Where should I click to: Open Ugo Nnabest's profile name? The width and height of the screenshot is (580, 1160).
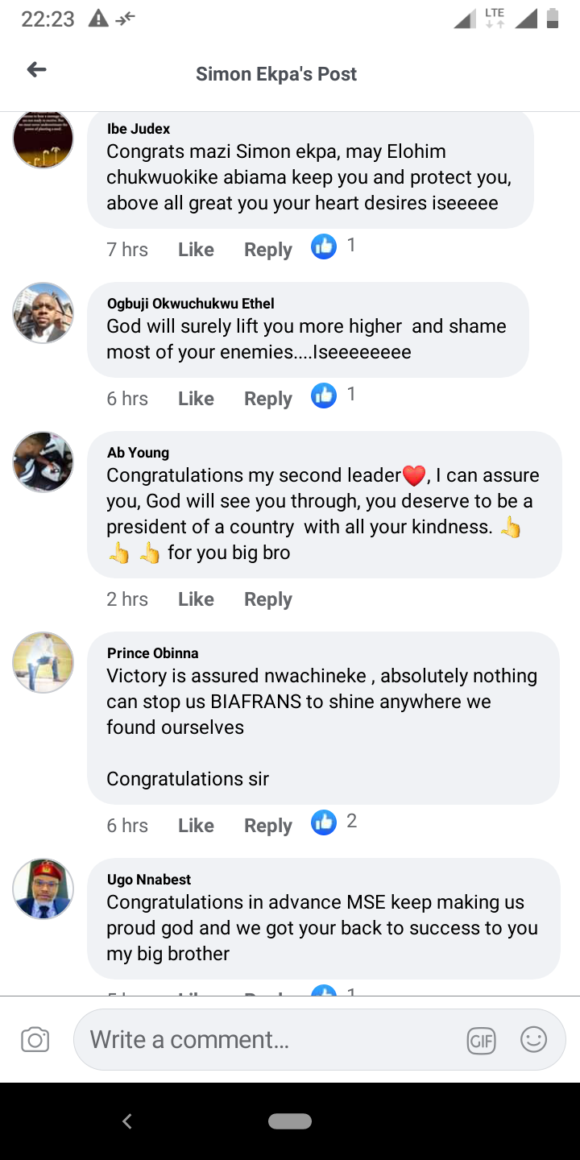[x=149, y=880]
